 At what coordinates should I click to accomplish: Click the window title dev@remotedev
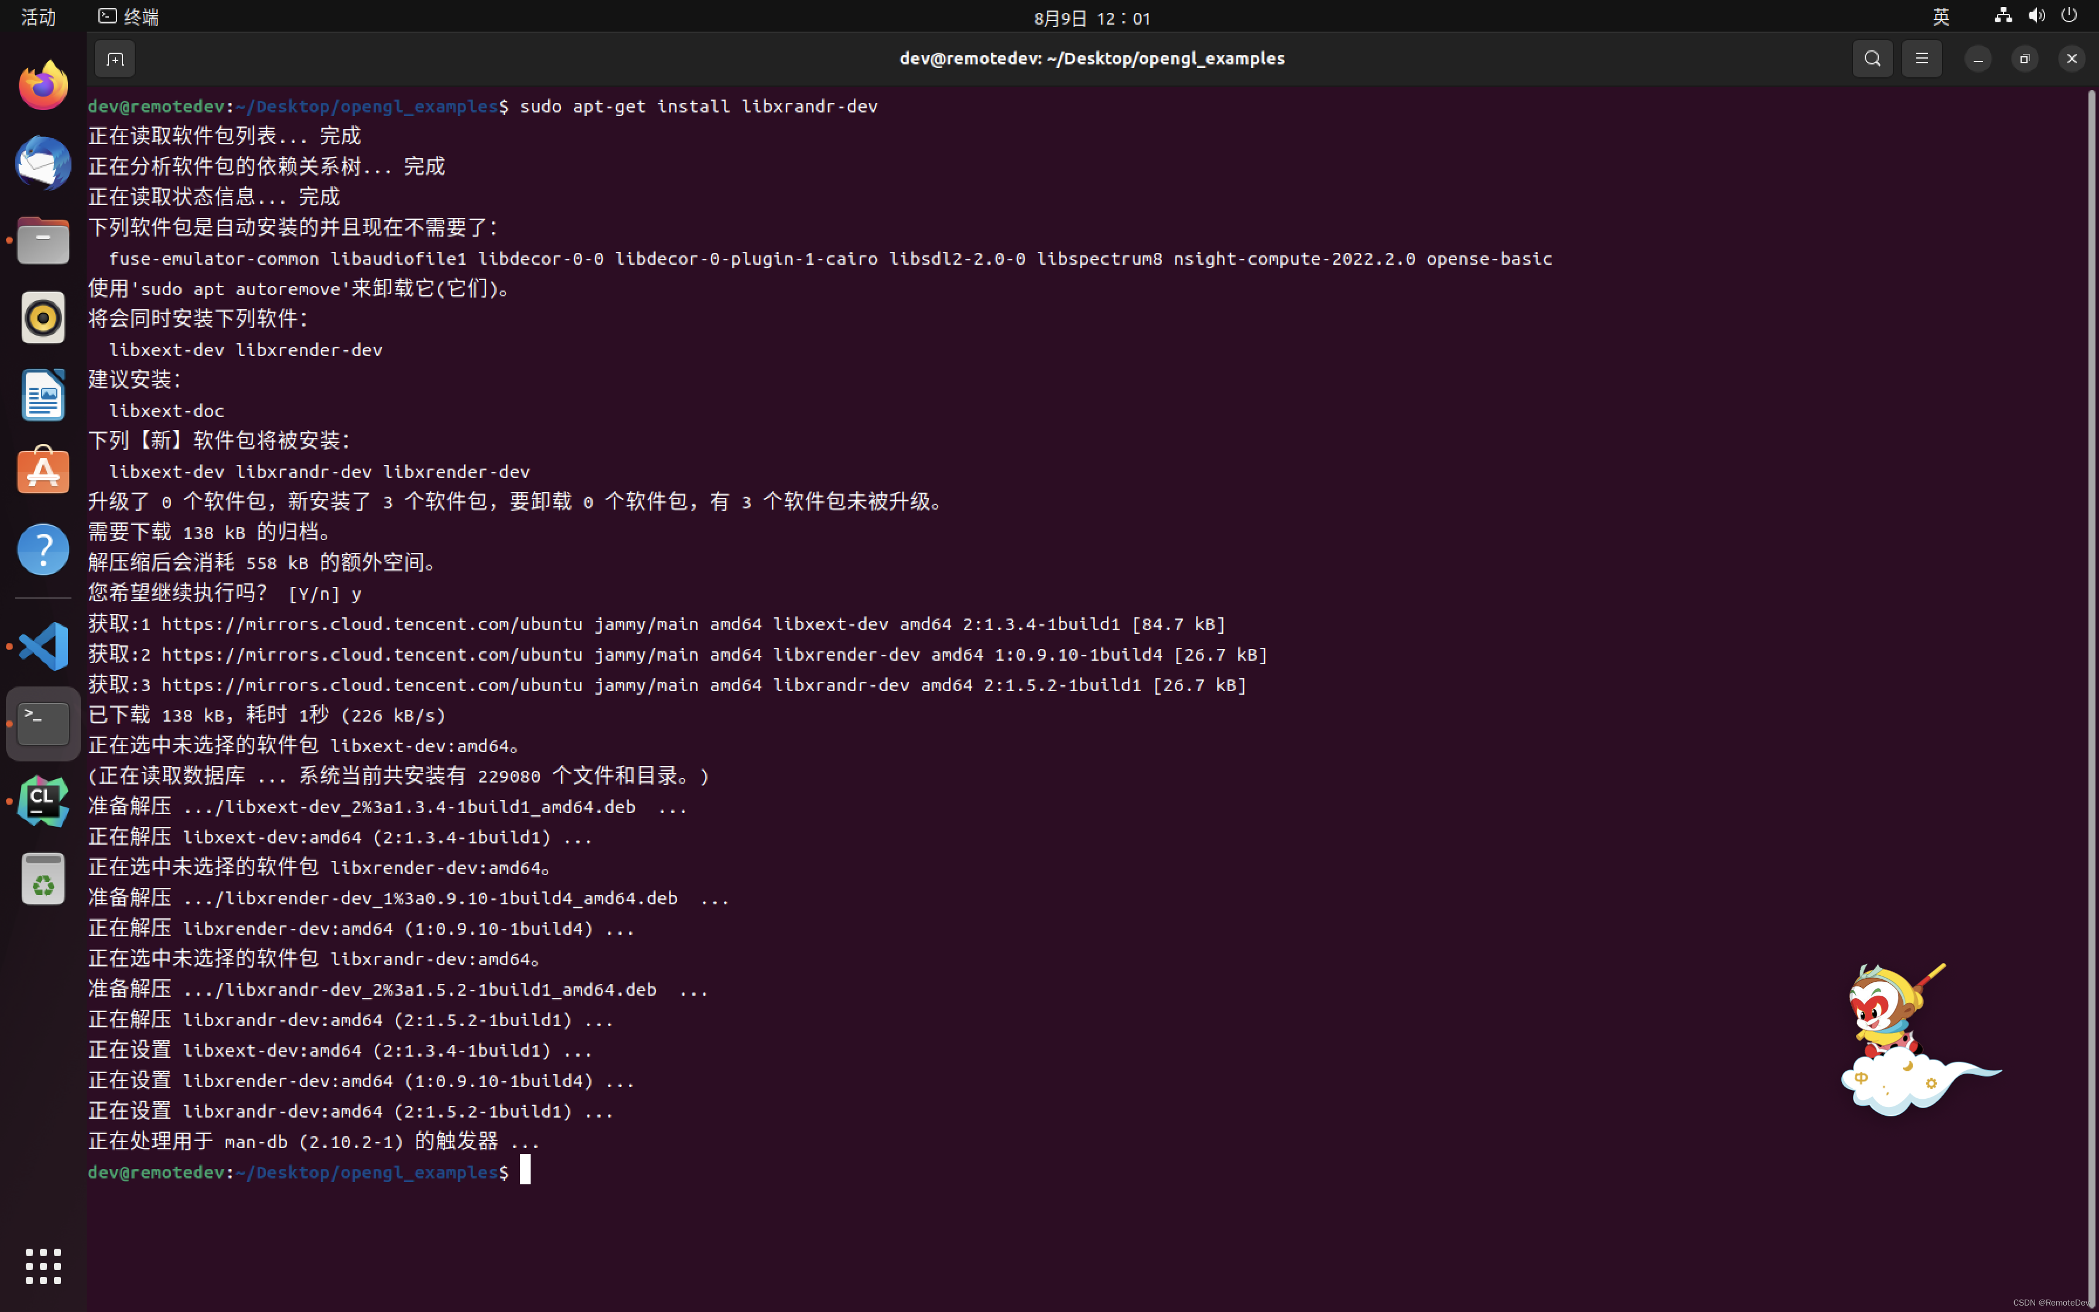pos(1092,58)
